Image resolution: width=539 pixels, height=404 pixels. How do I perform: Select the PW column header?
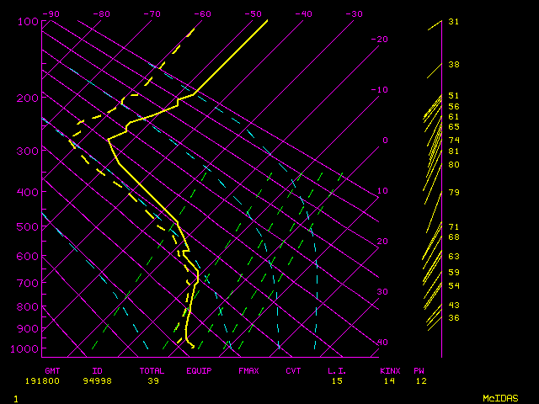[x=419, y=370]
